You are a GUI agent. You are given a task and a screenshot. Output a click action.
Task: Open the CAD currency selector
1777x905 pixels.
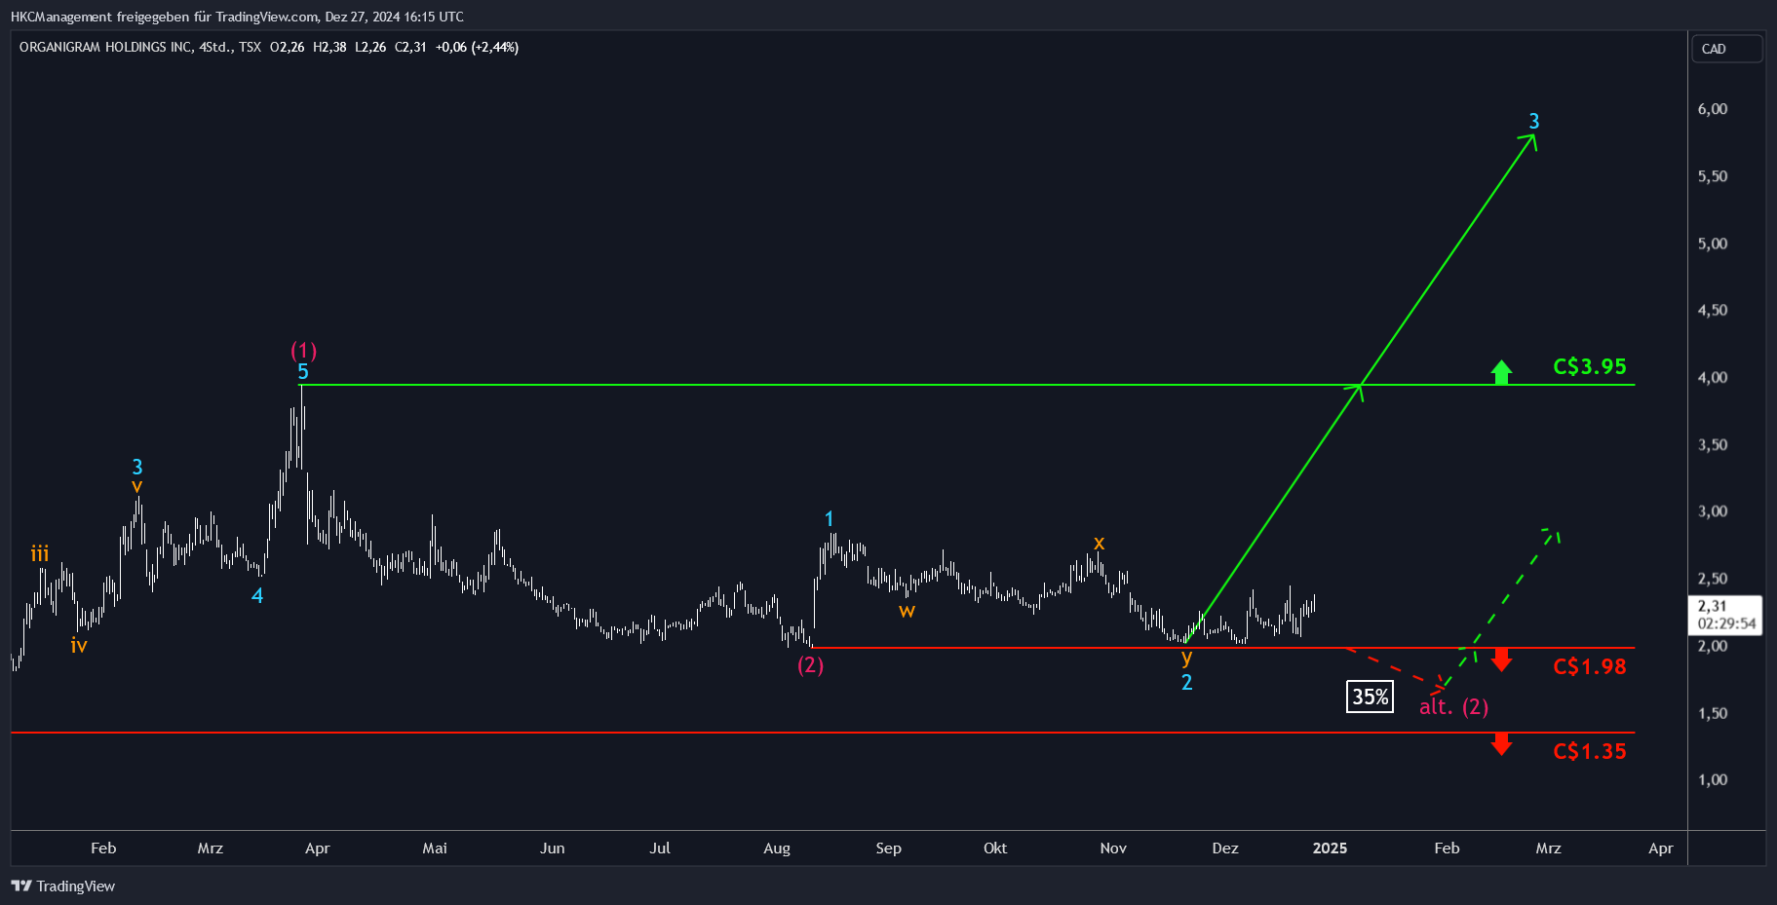1726,49
